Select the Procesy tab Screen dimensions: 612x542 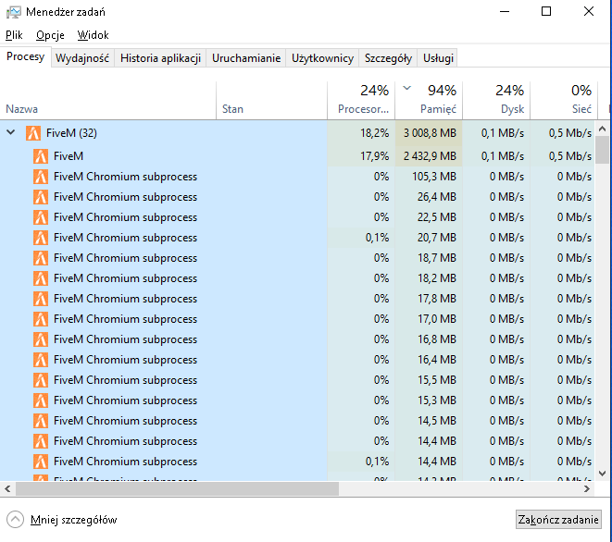(x=25, y=57)
